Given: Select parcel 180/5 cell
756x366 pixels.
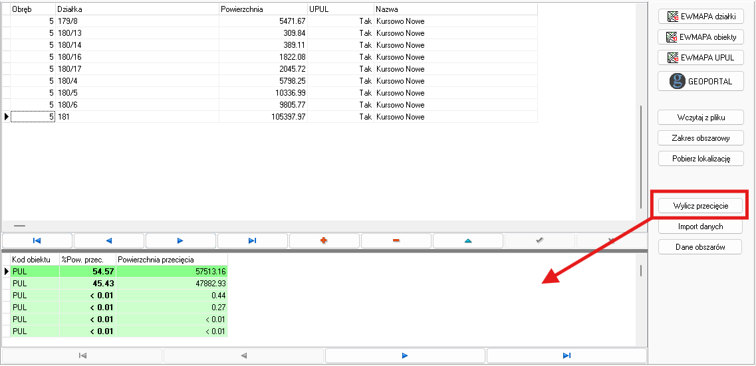Looking at the screenshot, I should [x=138, y=93].
